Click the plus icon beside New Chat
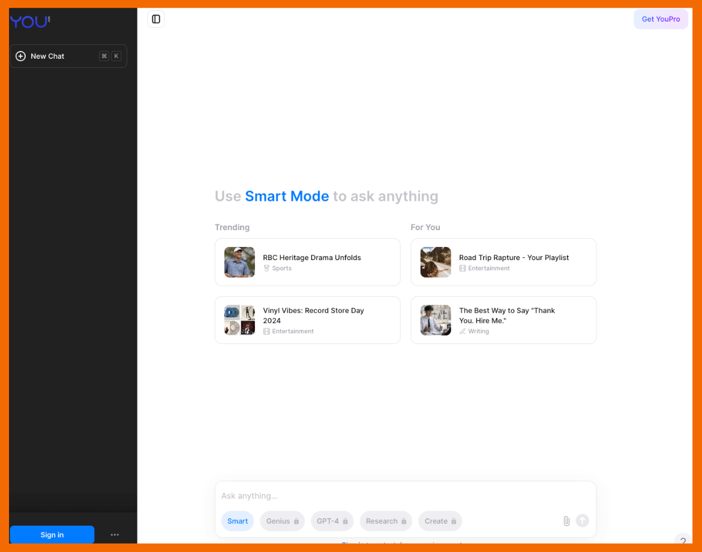 [x=20, y=56]
